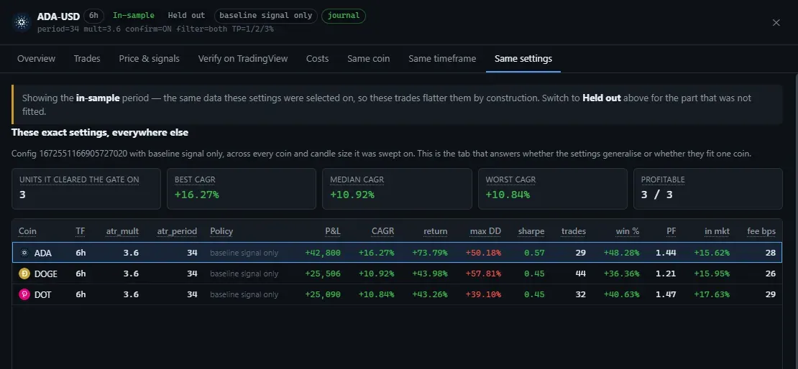Click the WORST CAGR +10.84% card
This screenshot has height=369, width=798.
click(x=553, y=189)
